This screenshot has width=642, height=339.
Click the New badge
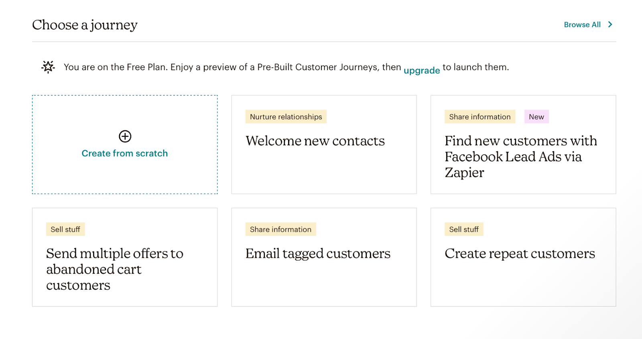(x=536, y=117)
